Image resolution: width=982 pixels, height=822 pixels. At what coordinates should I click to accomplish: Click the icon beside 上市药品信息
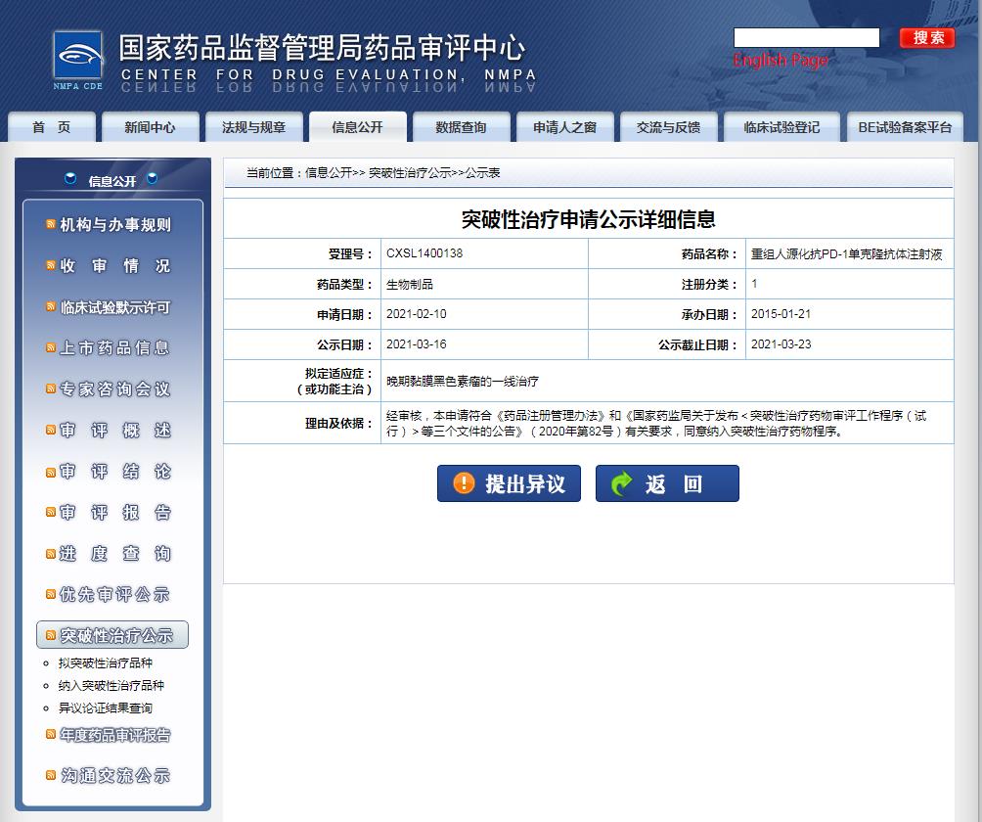(x=51, y=348)
